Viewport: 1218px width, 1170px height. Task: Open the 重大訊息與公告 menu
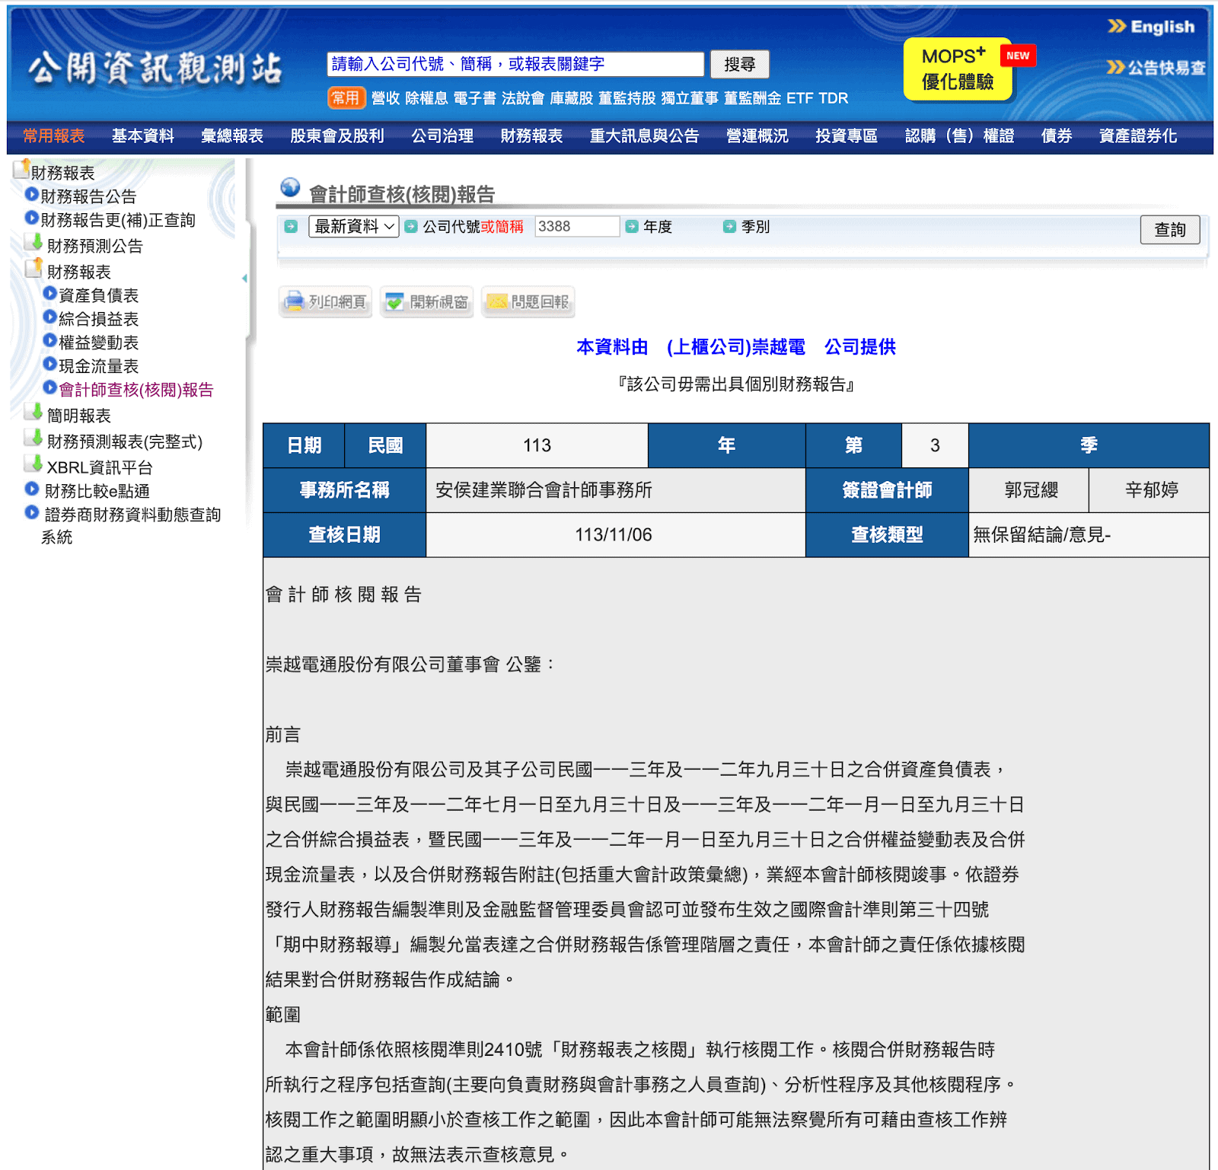tap(644, 136)
